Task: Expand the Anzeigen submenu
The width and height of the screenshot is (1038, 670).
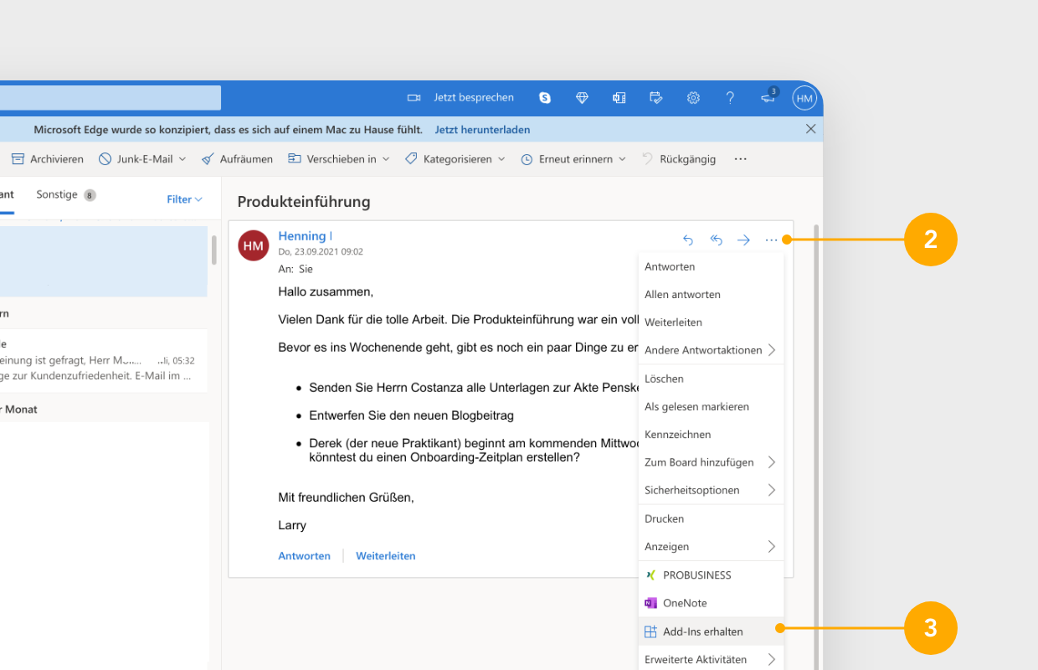Action: click(x=711, y=546)
